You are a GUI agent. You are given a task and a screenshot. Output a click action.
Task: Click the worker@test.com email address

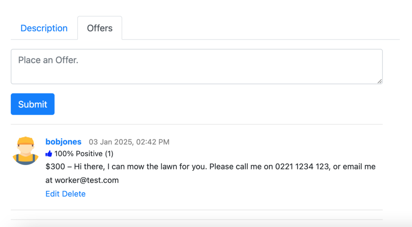click(87, 180)
